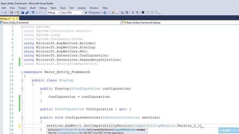
Task: Collapse the Startup class block
Action: (x=22, y=80)
